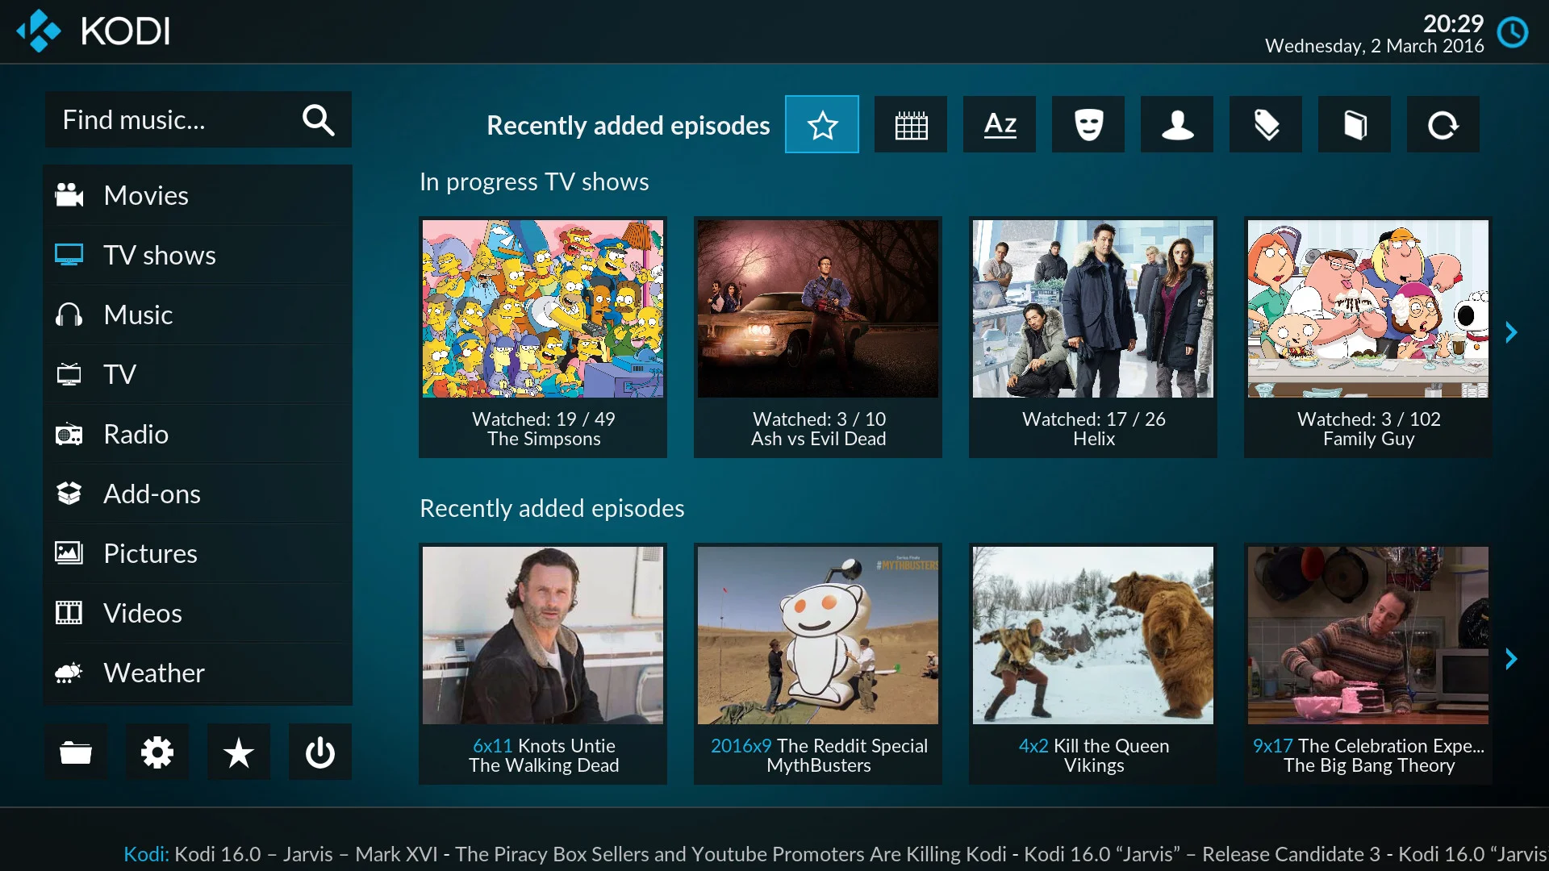1549x871 pixels.
Task: Click the star recently added icon
Action: pyautogui.click(x=821, y=124)
